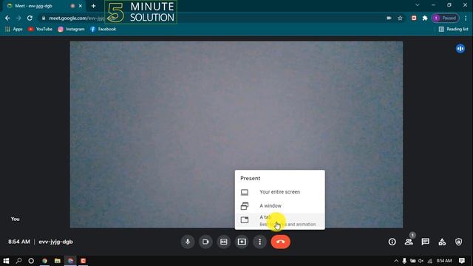Go back in the browser

(7, 18)
